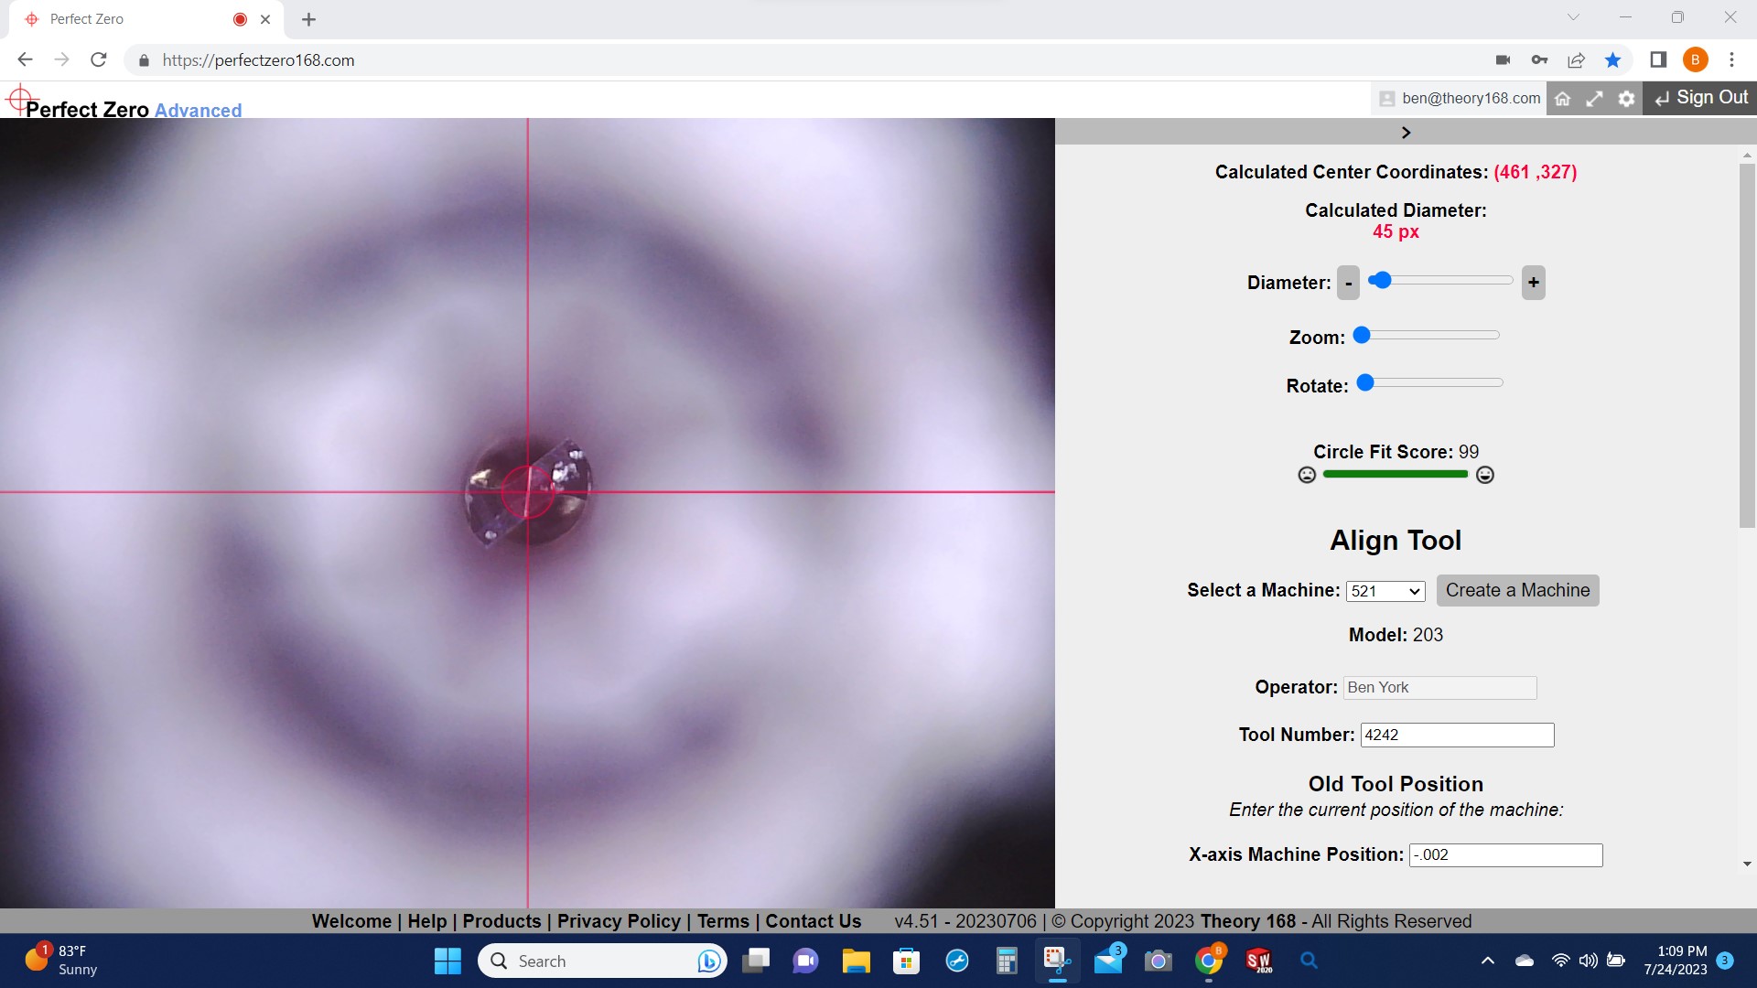The image size is (1757, 988).
Task: Open the Select a Machine dropdown showing 521
Action: tap(1385, 590)
